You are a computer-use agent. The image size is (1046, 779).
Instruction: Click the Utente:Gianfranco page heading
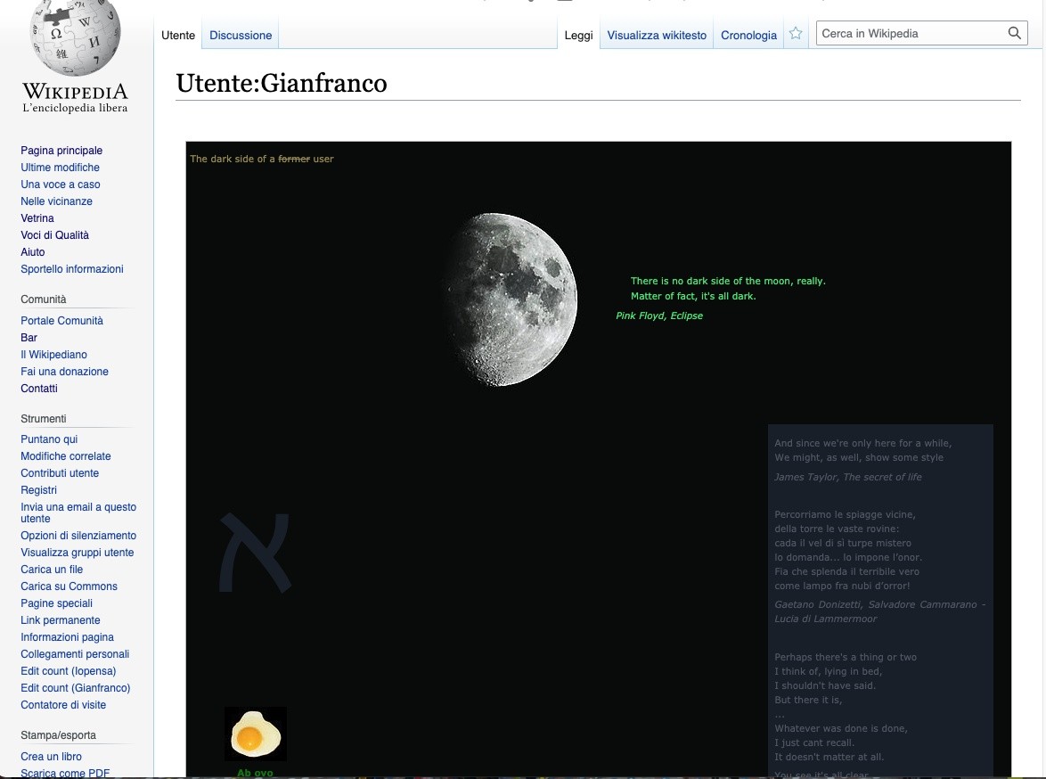tap(282, 84)
